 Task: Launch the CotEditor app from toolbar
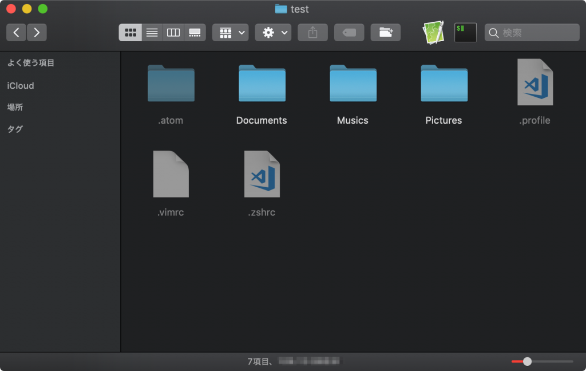(x=433, y=33)
